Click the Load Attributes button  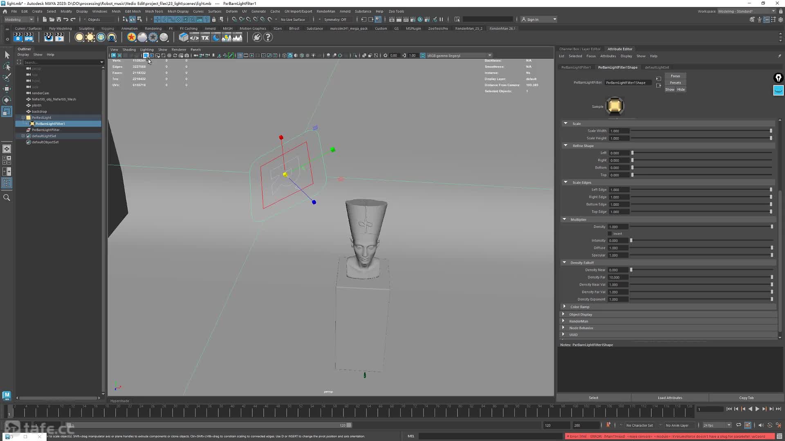tap(670, 398)
